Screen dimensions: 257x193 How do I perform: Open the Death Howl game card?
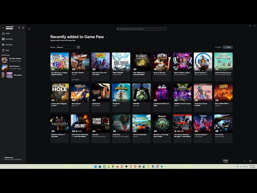101,98
